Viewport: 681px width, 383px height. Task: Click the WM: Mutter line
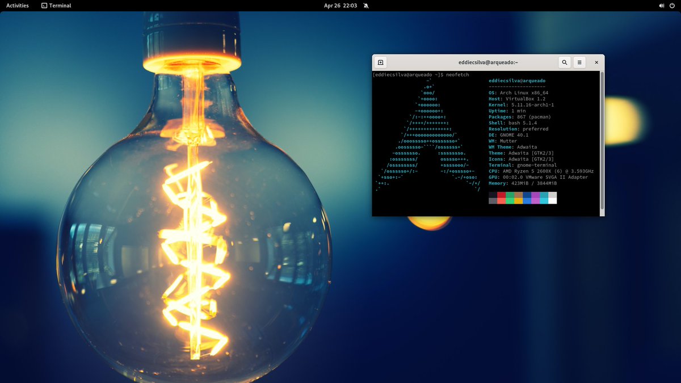(503, 141)
